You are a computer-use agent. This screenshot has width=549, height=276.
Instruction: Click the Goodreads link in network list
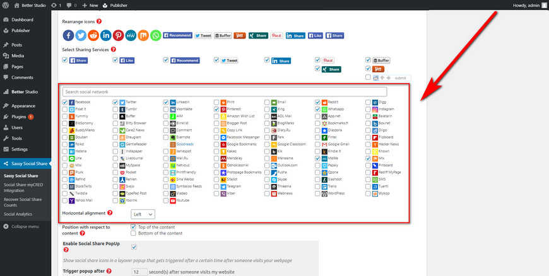pyautogui.click(x=185, y=144)
